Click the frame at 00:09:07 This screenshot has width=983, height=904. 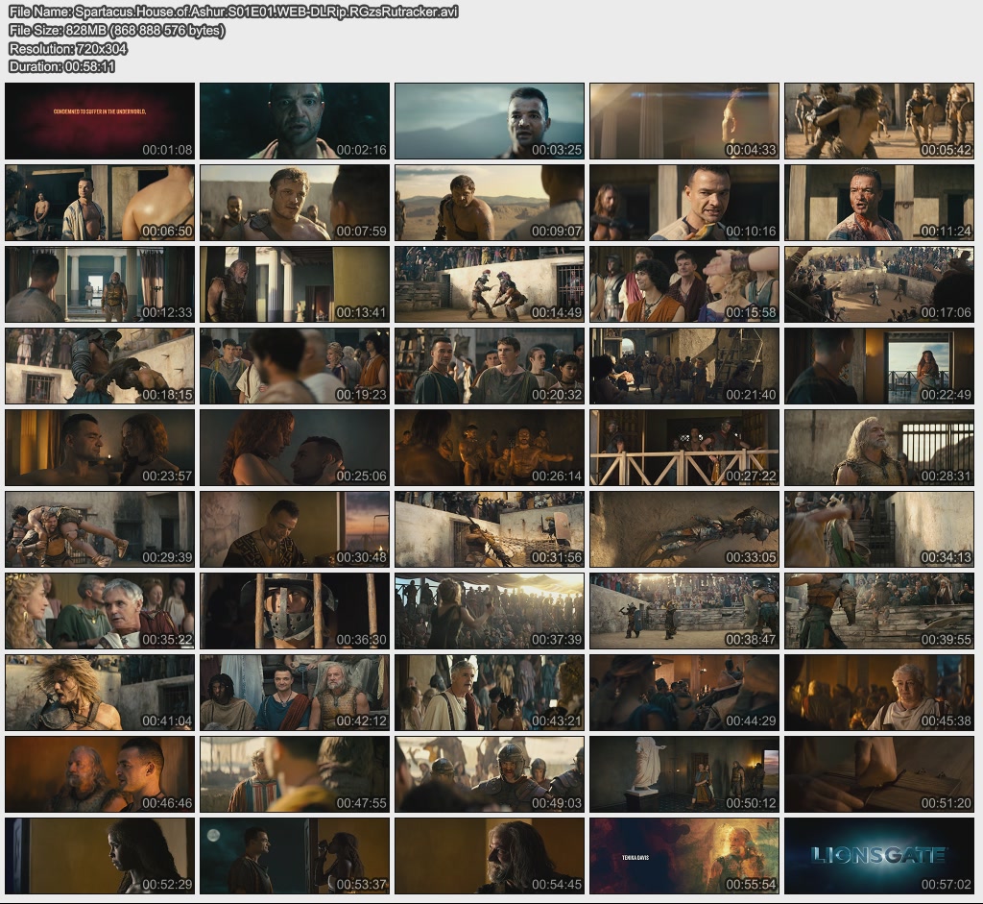pos(490,203)
